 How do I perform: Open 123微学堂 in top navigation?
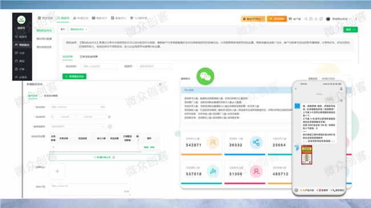139,18
